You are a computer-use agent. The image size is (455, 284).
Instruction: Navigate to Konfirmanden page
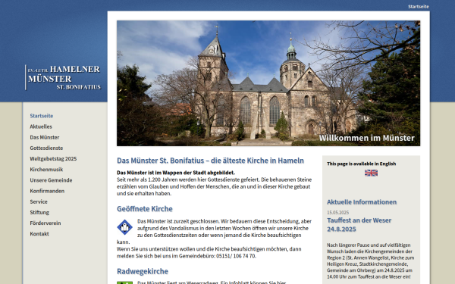pos(47,191)
